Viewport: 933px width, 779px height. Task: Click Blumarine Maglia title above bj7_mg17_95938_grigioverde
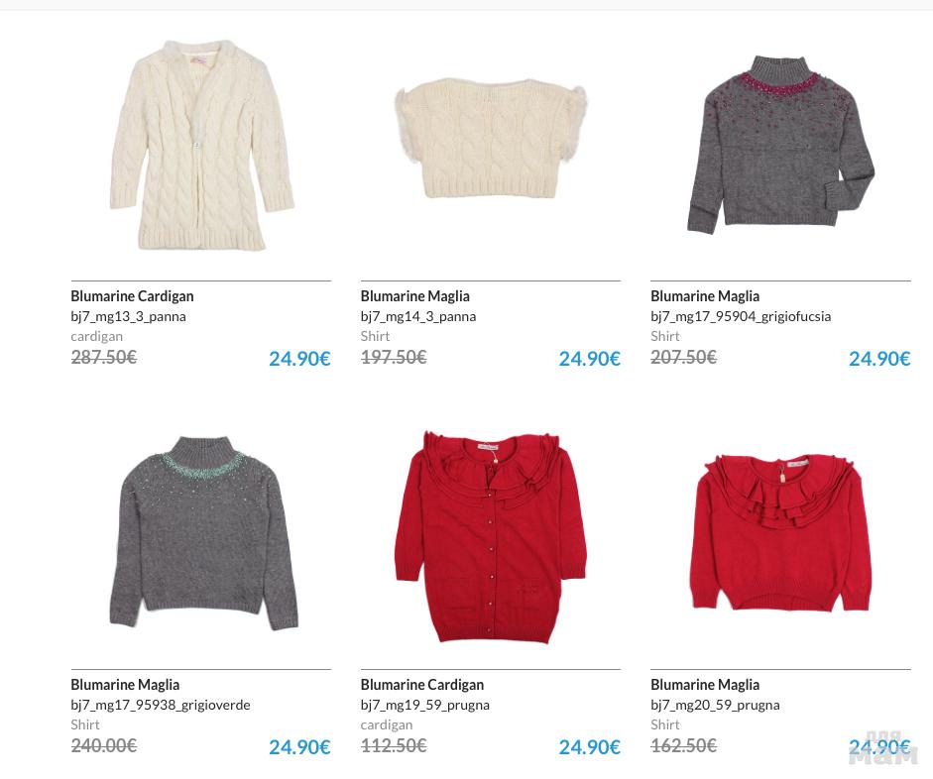coord(125,685)
